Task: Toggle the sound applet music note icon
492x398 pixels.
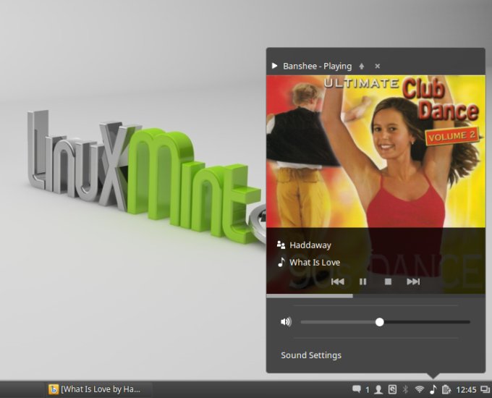Action: 433,389
